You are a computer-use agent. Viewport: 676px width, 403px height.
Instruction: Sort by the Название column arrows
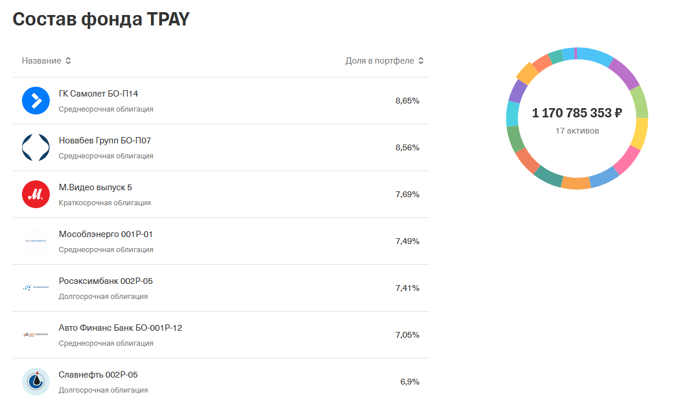tap(68, 61)
